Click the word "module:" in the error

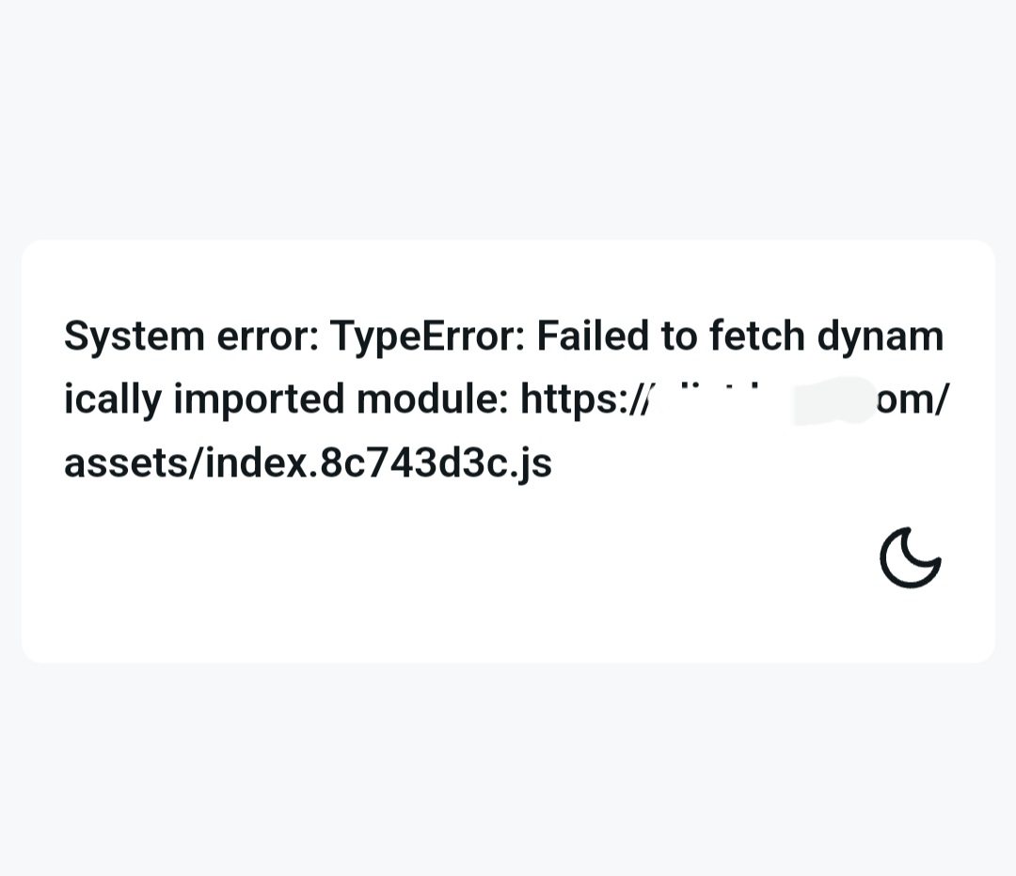click(x=433, y=399)
